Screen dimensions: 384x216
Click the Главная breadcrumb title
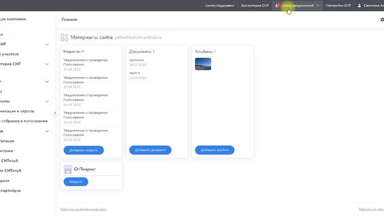click(x=70, y=20)
